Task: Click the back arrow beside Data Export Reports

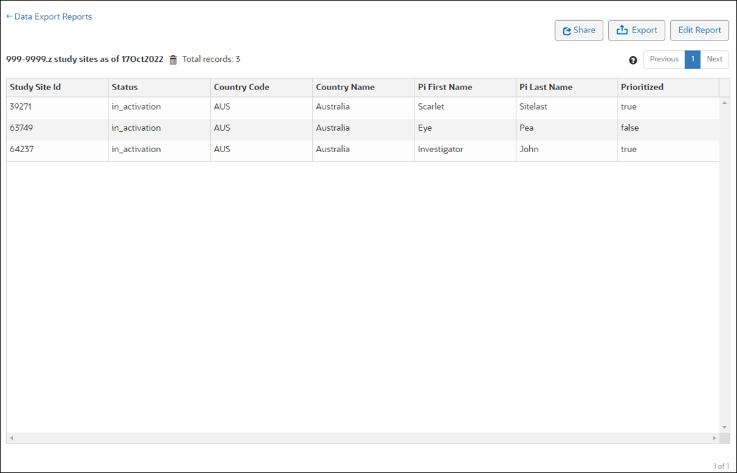Action: (x=8, y=17)
